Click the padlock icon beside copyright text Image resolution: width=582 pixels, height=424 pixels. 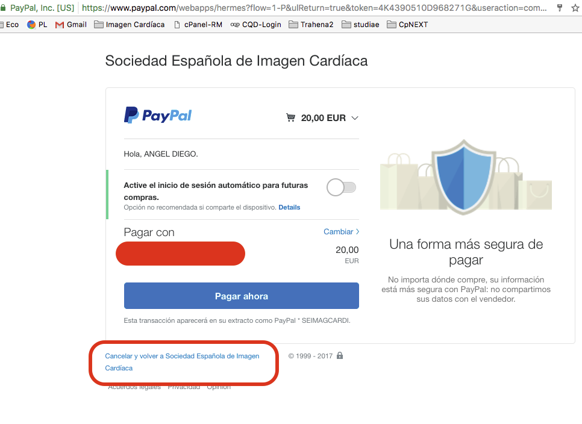pos(340,355)
